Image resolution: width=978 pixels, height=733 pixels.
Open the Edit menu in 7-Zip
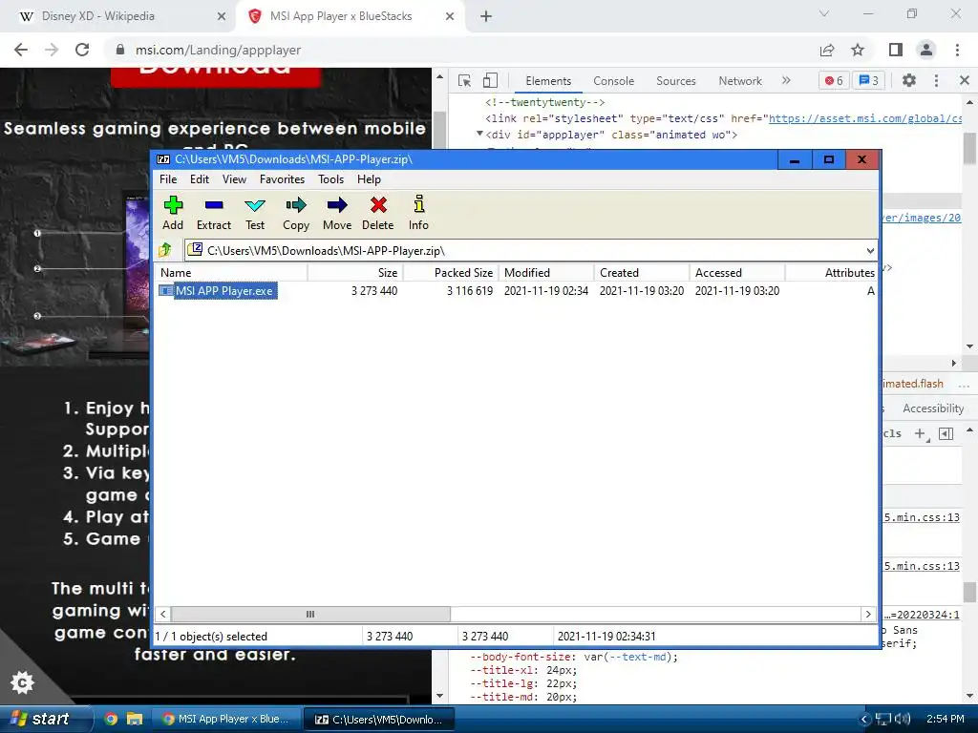(x=200, y=179)
